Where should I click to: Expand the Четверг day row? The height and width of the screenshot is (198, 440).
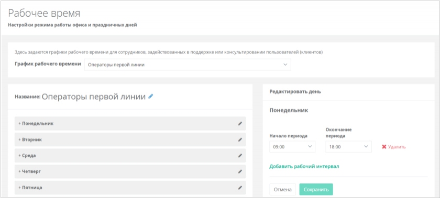(x=130, y=171)
